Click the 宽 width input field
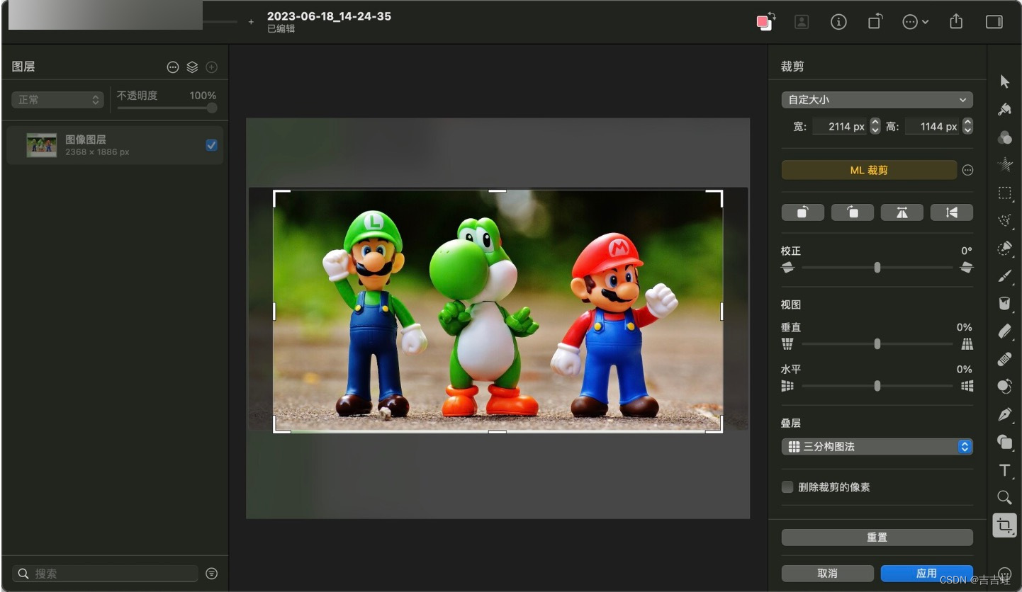1022x592 pixels. point(840,127)
